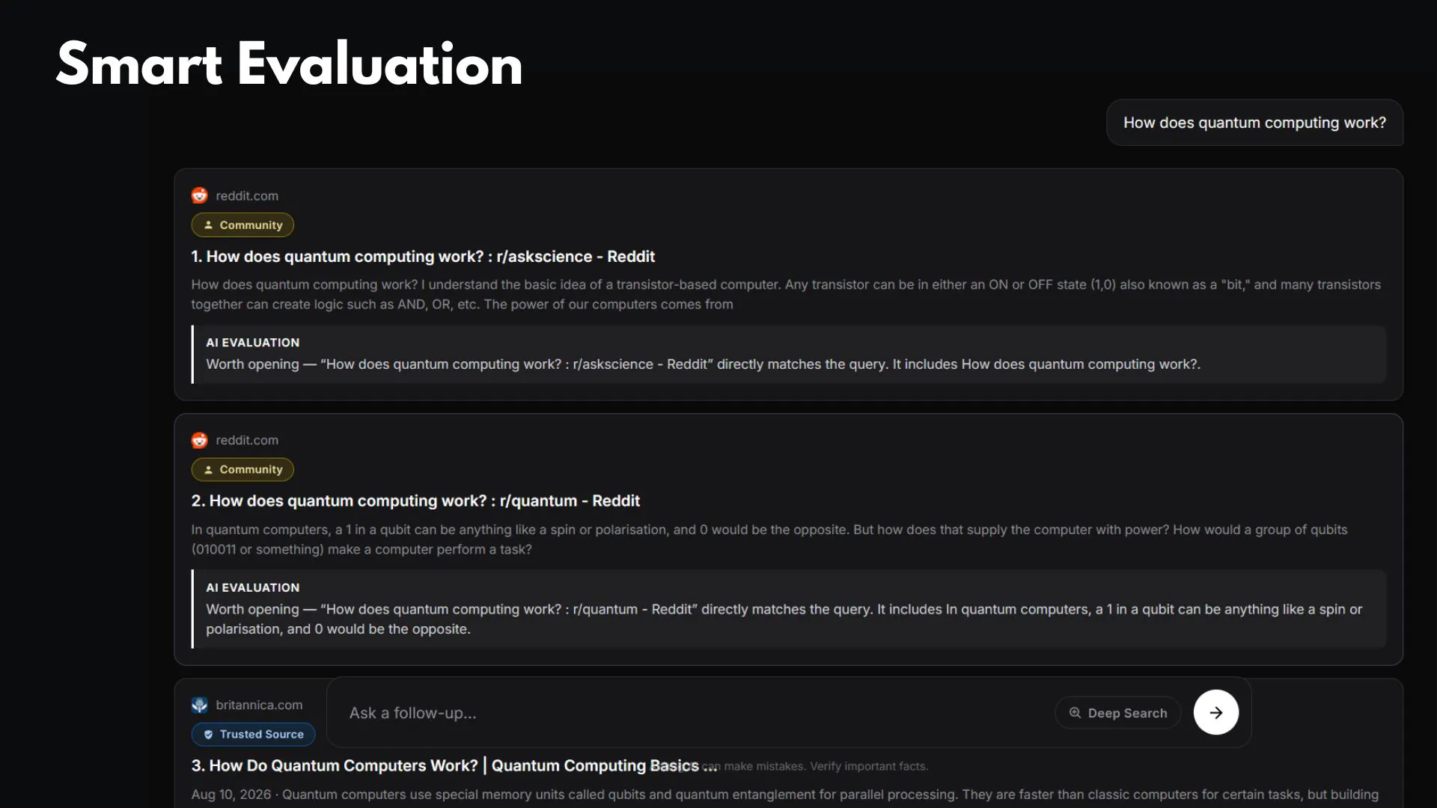The height and width of the screenshot is (808, 1437).
Task: Click the first result's transistor-based computer snippet
Action: pos(786,295)
